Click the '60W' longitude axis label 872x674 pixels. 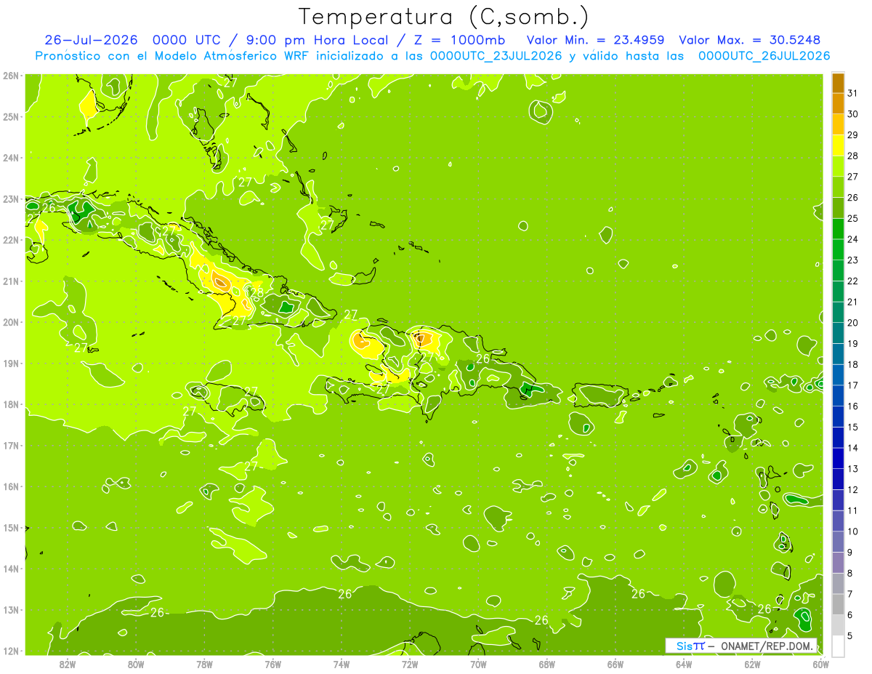tap(820, 664)
